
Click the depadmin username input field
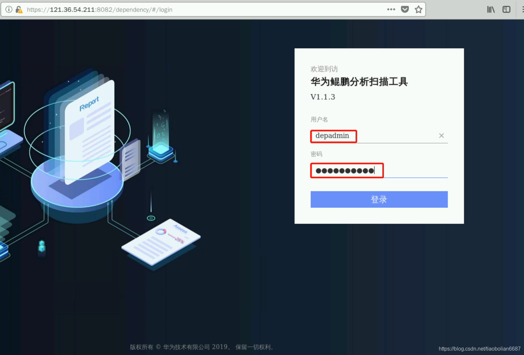tap(379, 136)
